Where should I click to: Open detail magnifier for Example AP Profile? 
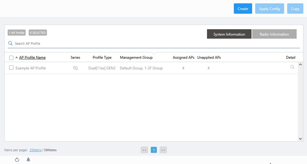pos(292,67)
